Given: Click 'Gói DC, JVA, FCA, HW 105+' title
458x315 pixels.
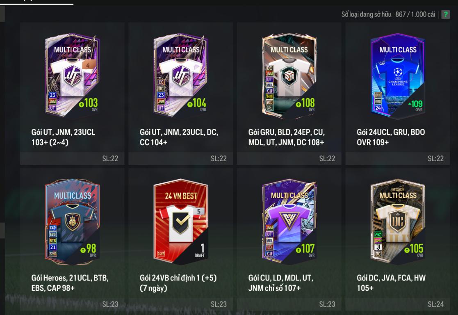Looking at the screenshot, I should (391, 283).
